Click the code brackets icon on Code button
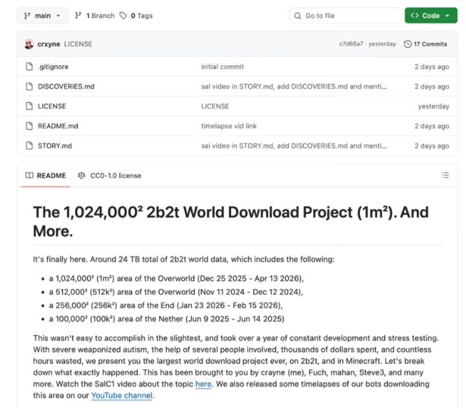This screenshot has height=408, width=466. pos(415,16)
